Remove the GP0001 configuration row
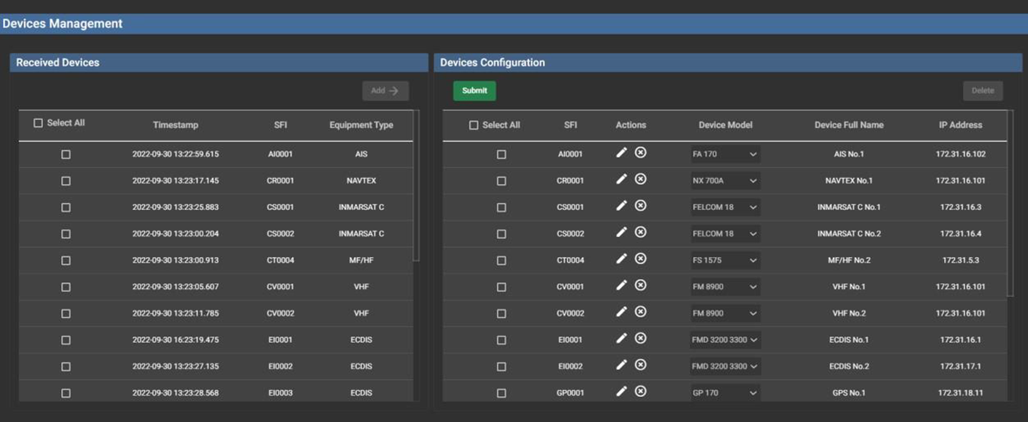Screen dimensions: 1028x422 pyautogui.click(x=640, y=392)
